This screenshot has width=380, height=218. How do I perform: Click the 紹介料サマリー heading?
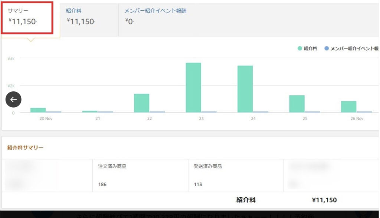[25, 148]
